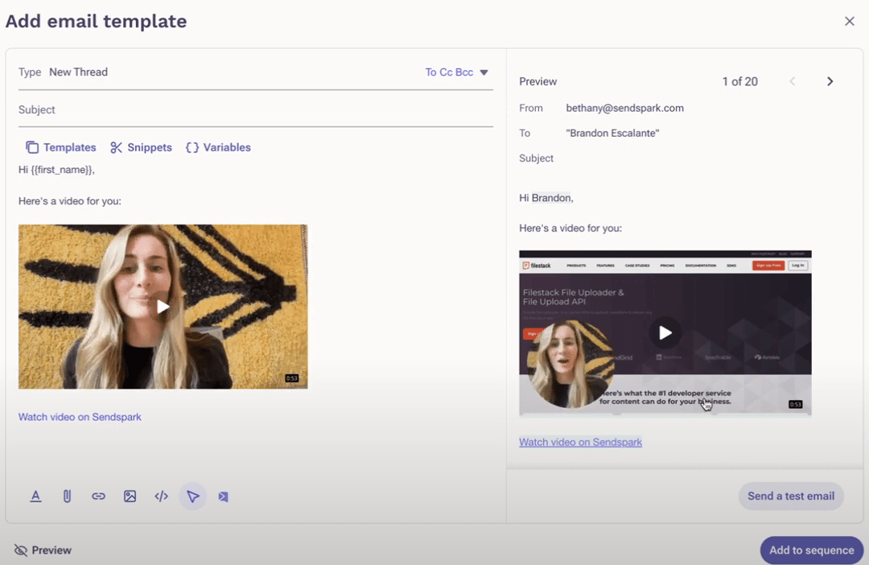Attach a file with paperclip icon
869x565 pixels.
tap(67, 497)
